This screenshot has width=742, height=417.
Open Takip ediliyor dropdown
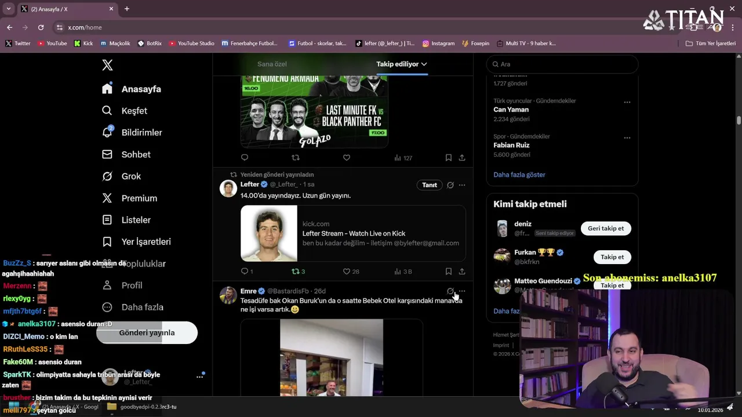402,64
